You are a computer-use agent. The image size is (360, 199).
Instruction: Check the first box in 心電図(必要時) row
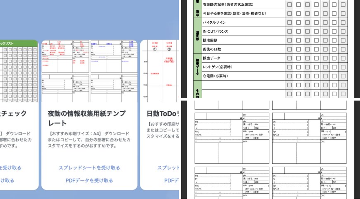point(289,76)
